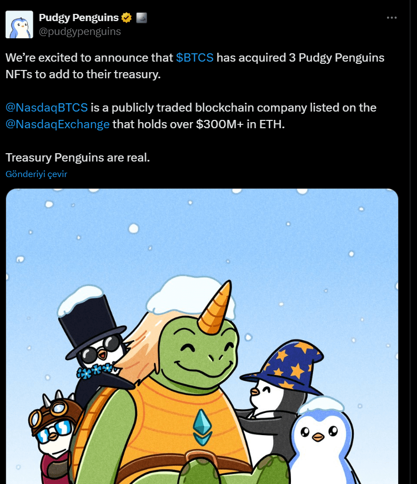
Task: Click the Pudgy Penguins display name
Action: point(78,18)
